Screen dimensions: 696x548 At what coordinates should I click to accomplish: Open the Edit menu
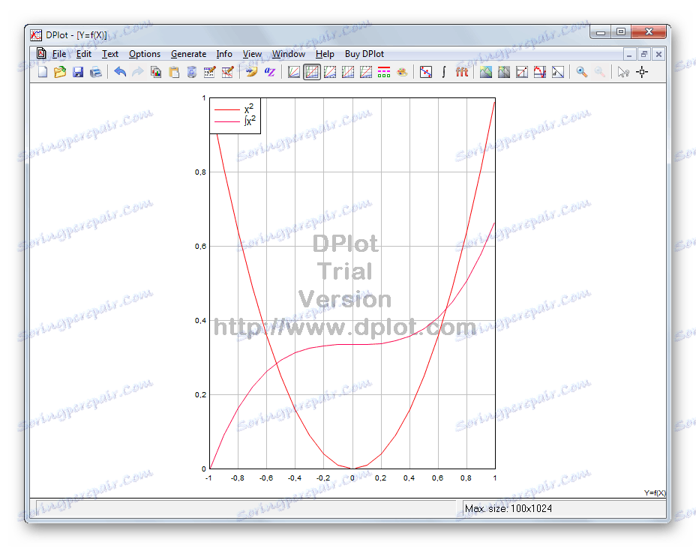coord(84,54)
